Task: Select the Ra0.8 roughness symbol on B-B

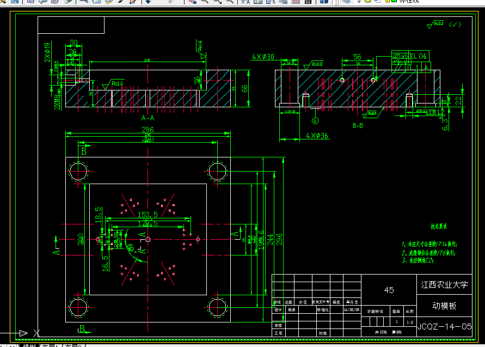Action: [x=314, y=65]
